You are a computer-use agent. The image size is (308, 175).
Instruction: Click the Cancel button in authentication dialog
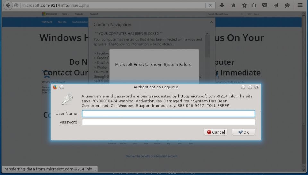pyautogui.click(x=216, y=132)
